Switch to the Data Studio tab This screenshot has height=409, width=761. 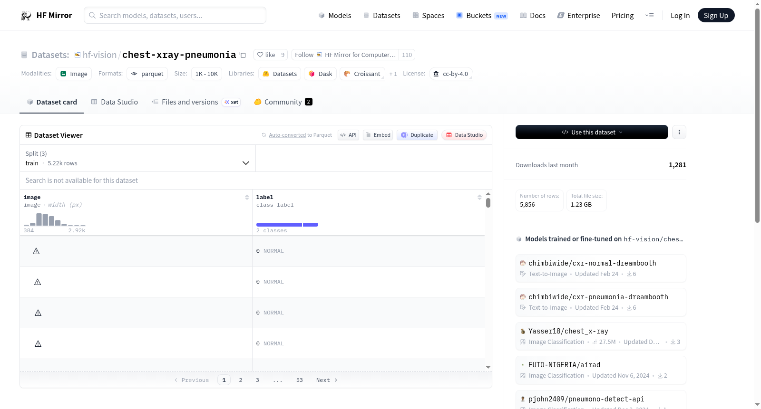click(115, 102)
